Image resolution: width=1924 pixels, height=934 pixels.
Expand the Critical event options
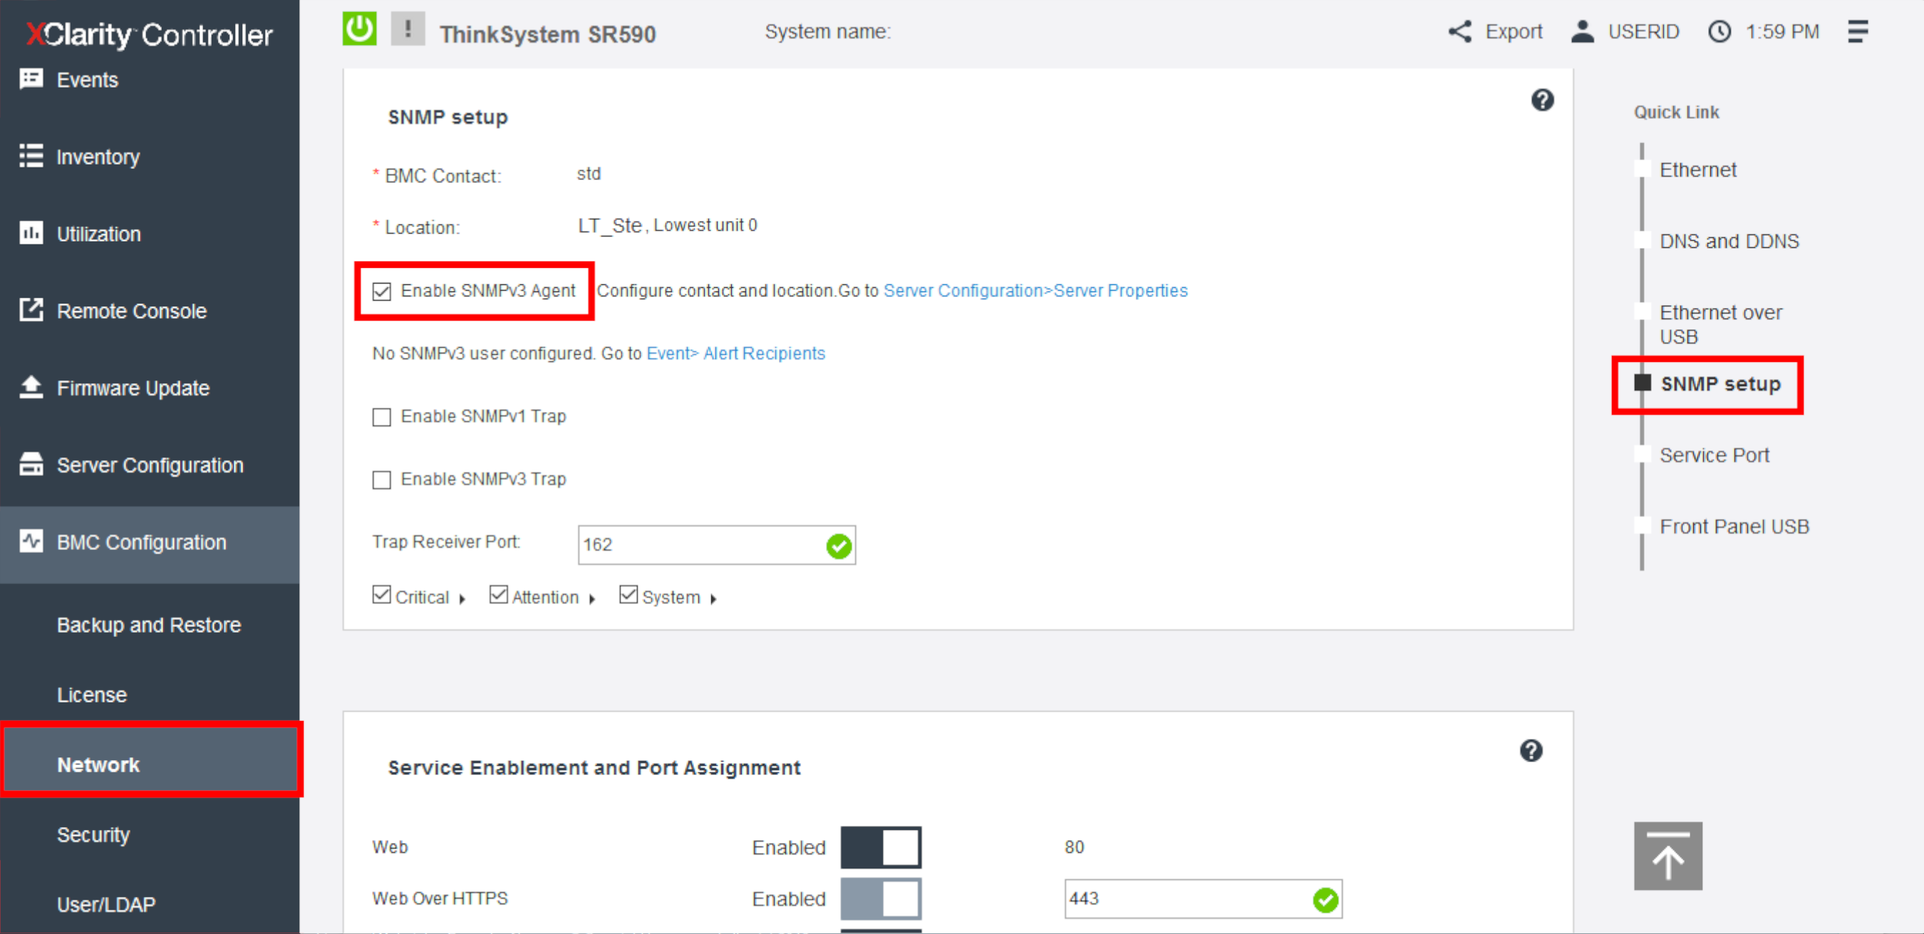(x=464, y=597)
